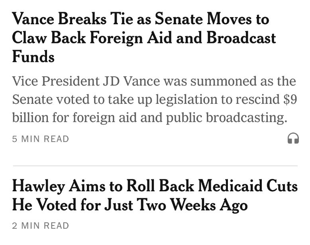Select the Vance article summary paragraph
Viewport: 310px width, 245px height.
[x=155, y=100]
